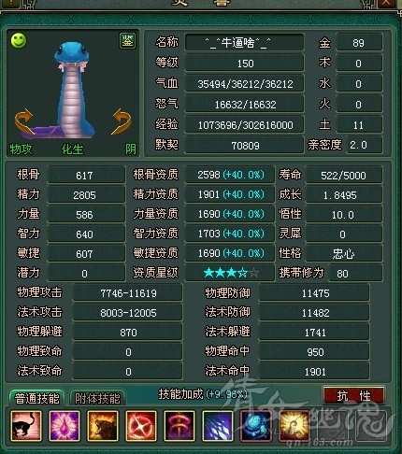Click the 资质星级 star rating
Image resolution: width=402 pixels, height=454 pixels.
tap(231, 273)
